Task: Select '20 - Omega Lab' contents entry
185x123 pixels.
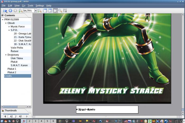Action: [22, 34]
